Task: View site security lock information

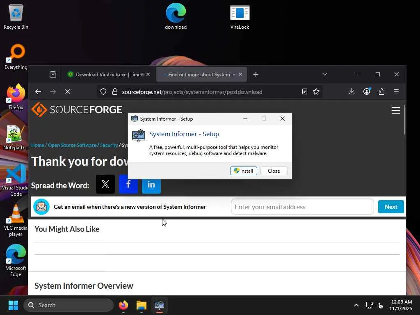Action: tap(115, 91)
